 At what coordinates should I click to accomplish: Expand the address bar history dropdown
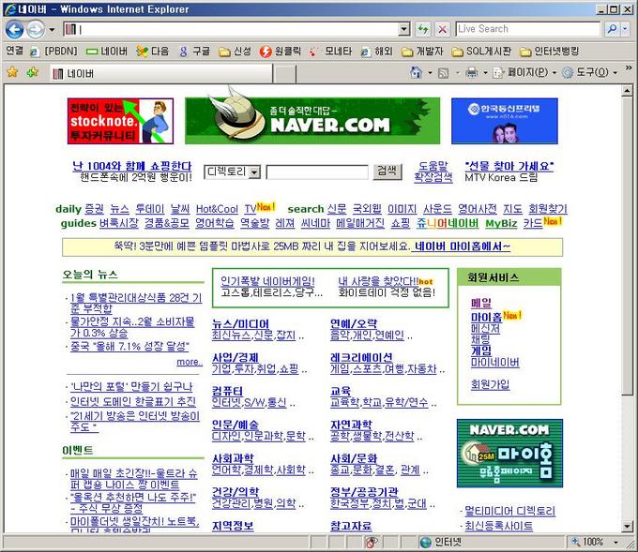(x=403, y=29)
